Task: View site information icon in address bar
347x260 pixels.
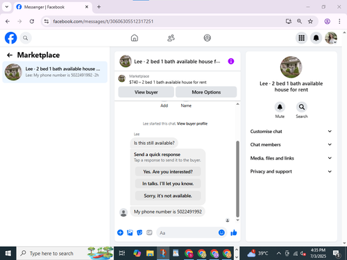Action: click(x=46, y=21)
